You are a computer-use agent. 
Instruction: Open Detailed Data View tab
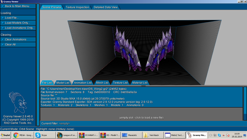[106, 7]
